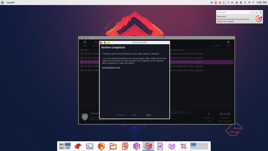Screen dimensions: 268x151
Task: Open the clipboard tray icon
Action: (228, 3)
